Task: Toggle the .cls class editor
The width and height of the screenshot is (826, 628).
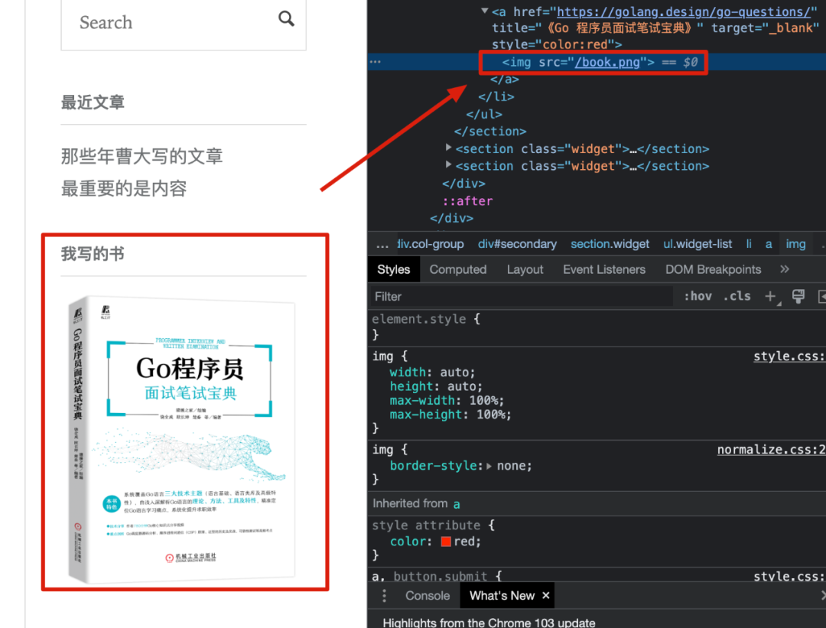Action: coord(737,297)
